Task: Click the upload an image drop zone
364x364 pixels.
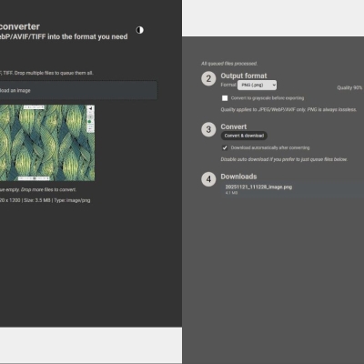Action: click(x=78, y=90)
